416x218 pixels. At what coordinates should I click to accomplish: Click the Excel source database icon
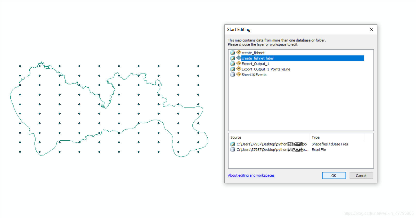pos(233,149)
